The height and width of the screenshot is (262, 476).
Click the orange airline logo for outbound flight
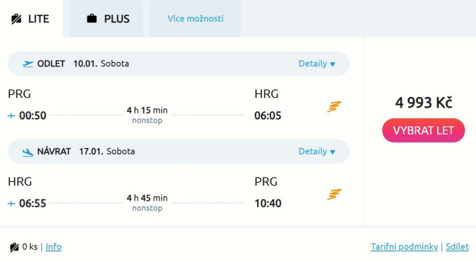[x=334, y=107]
